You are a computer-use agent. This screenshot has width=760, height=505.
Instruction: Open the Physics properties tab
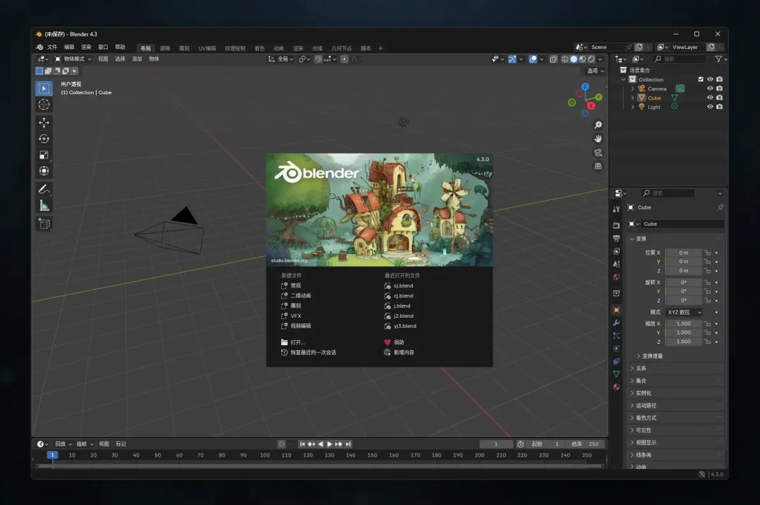tap(617, 348)
